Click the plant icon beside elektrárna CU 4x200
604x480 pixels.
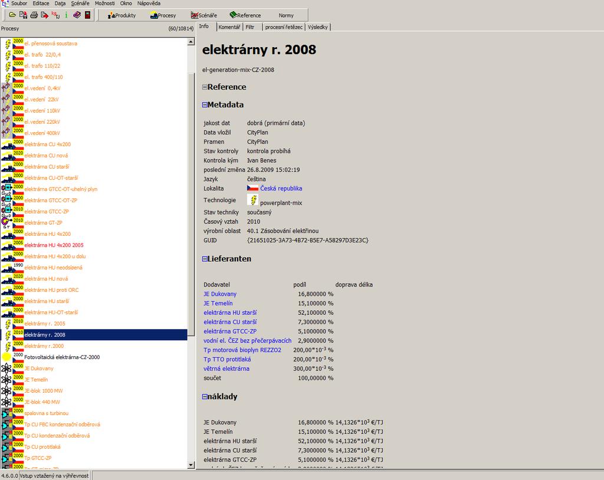coord(6,144)
